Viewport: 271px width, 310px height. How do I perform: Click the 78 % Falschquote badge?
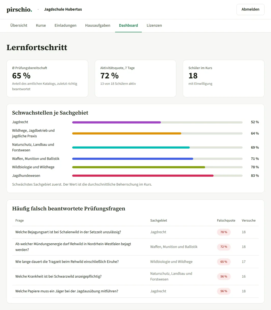tap(224, 232)
